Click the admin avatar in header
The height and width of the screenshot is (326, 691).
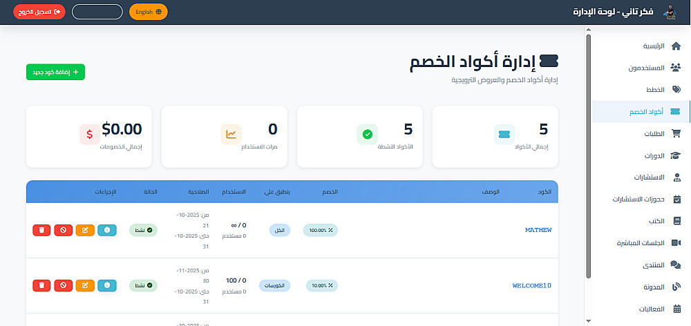coord(670,12)
